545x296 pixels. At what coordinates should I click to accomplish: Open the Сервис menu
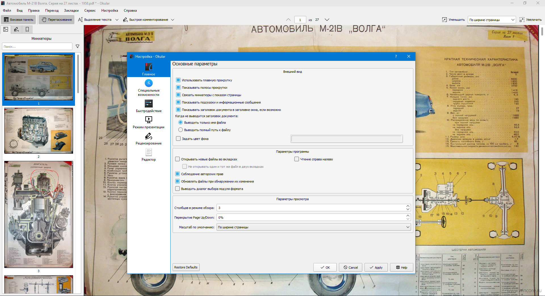point(90,11)
